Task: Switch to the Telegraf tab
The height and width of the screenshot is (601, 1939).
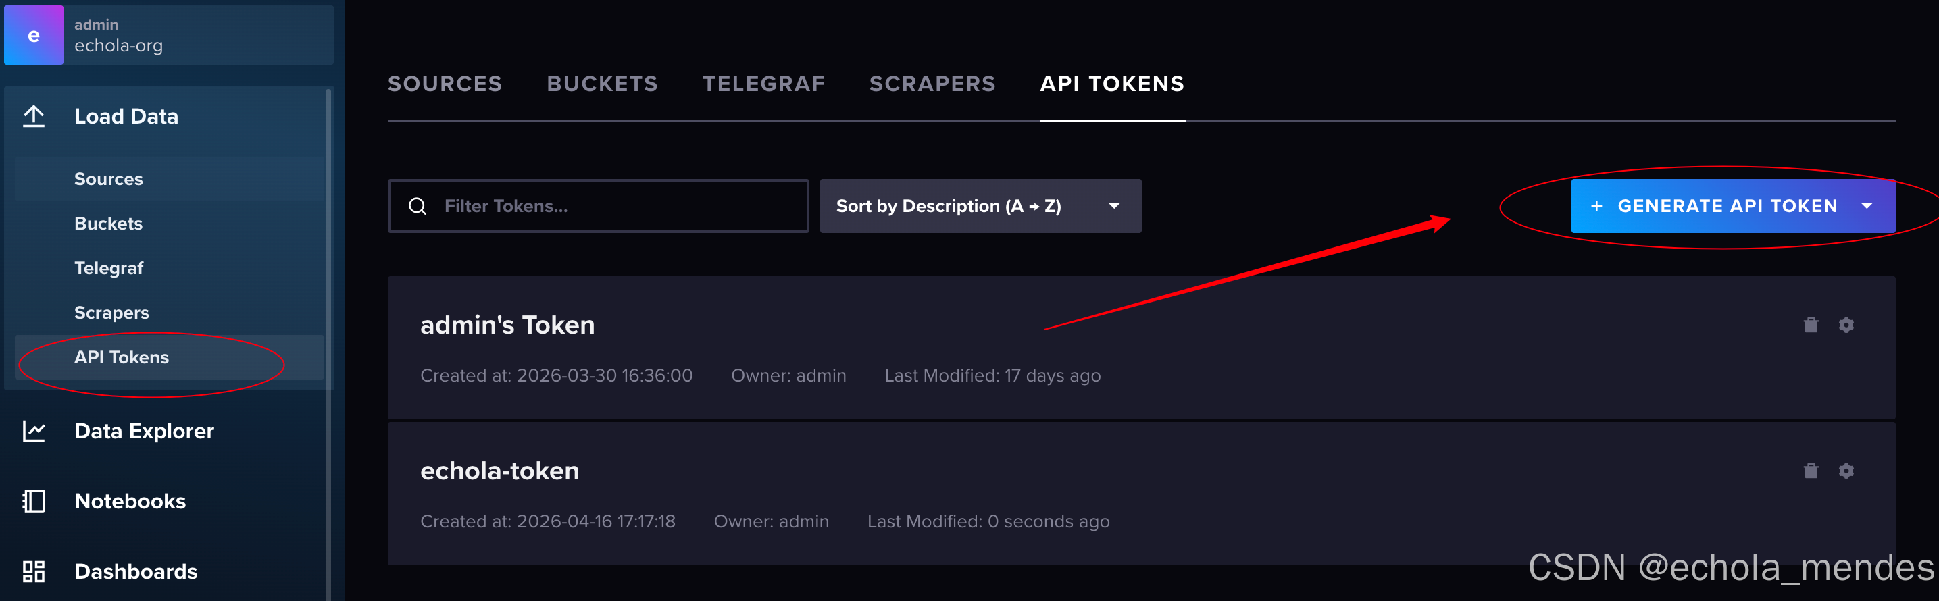Action: 764,84
